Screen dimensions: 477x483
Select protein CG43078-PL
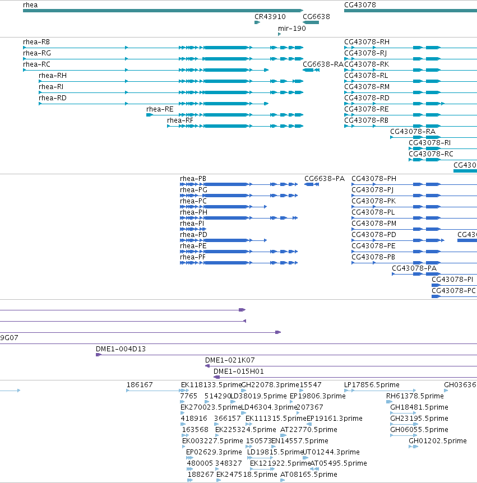coord(414,218)
